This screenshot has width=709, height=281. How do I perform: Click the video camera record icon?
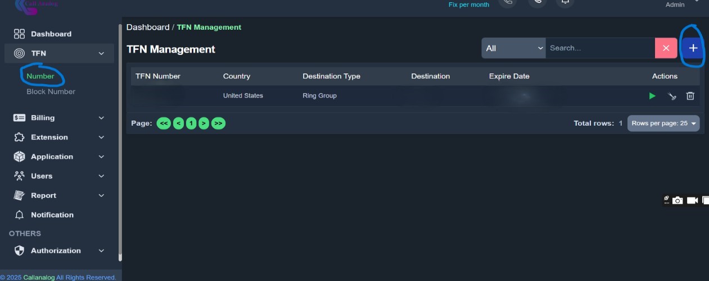pyautogui.click(x=692, y=200)
